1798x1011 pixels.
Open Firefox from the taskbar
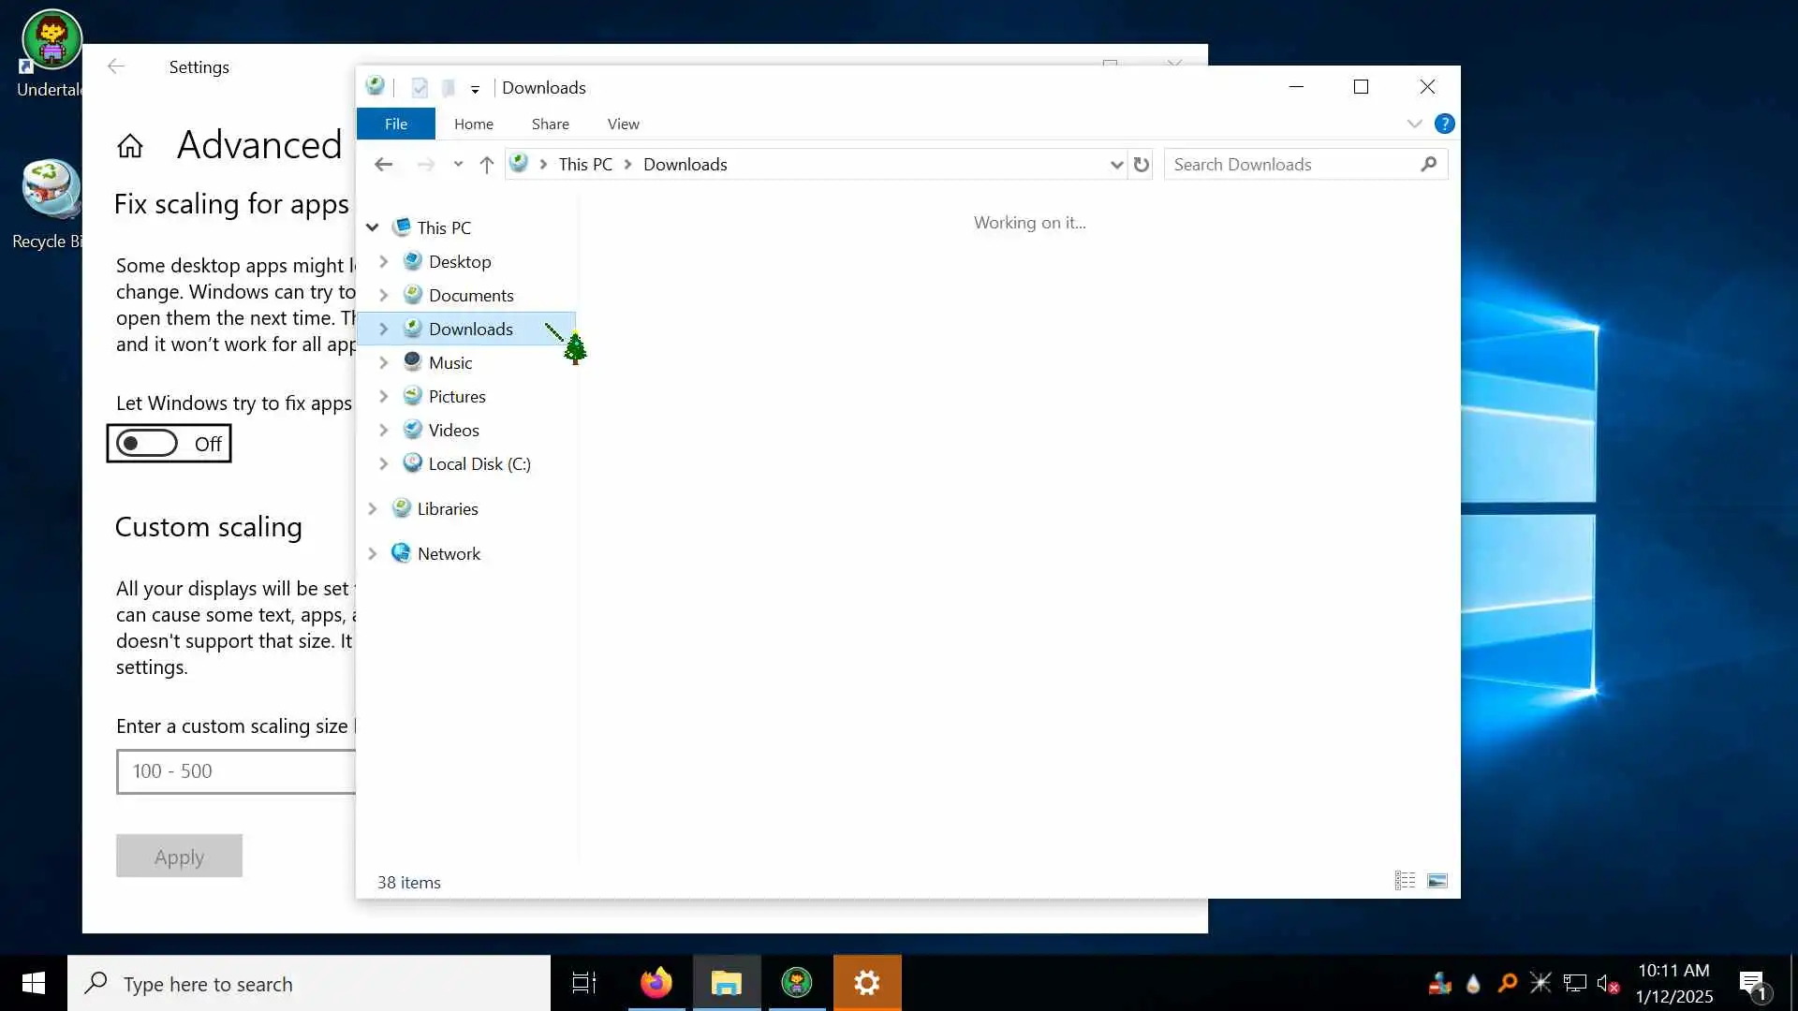coord(656,983)
